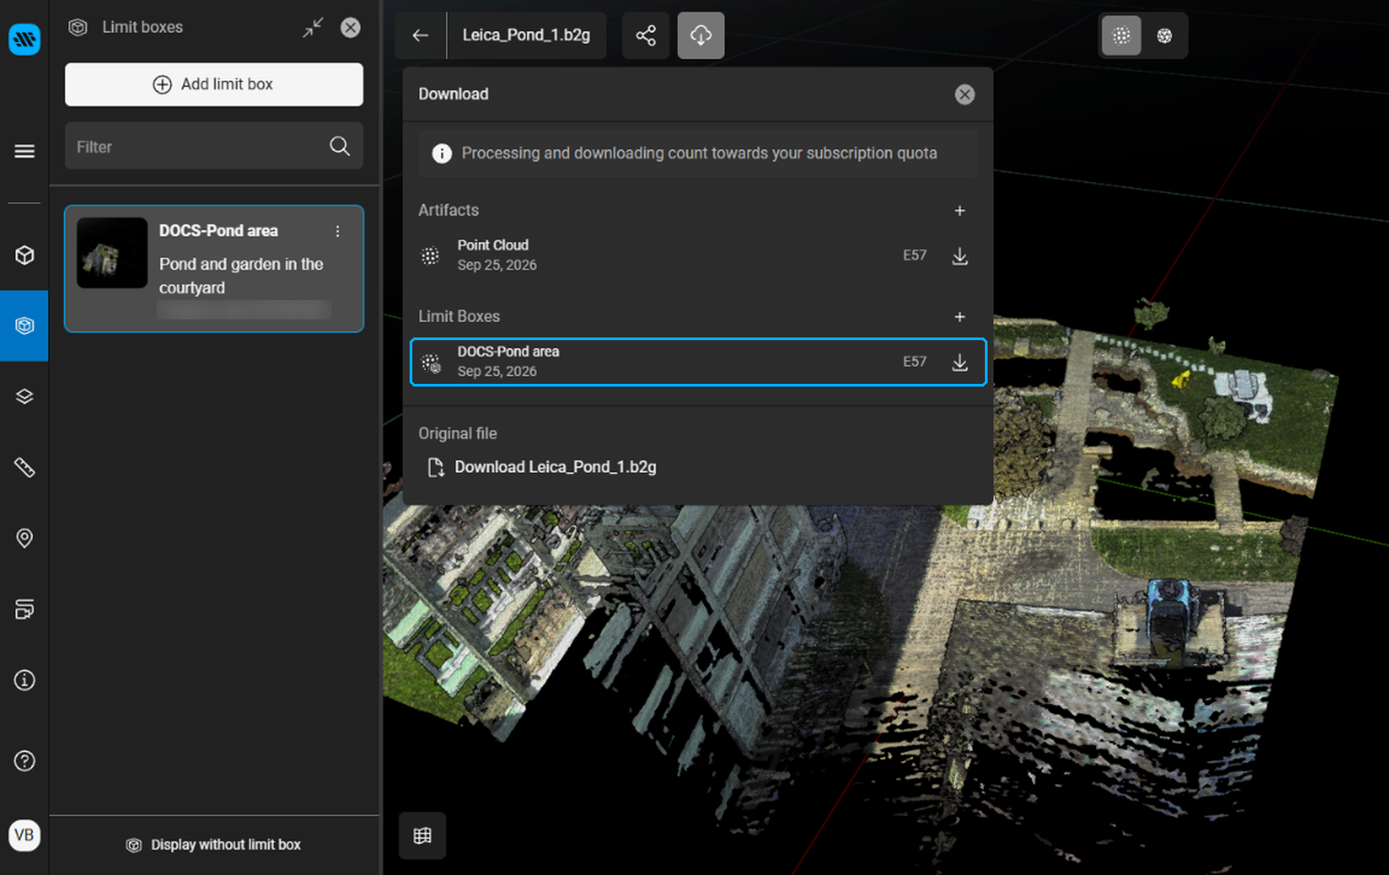Select the Point Cloud artifact row
1389x875 pixels.
tap(698, 256)
